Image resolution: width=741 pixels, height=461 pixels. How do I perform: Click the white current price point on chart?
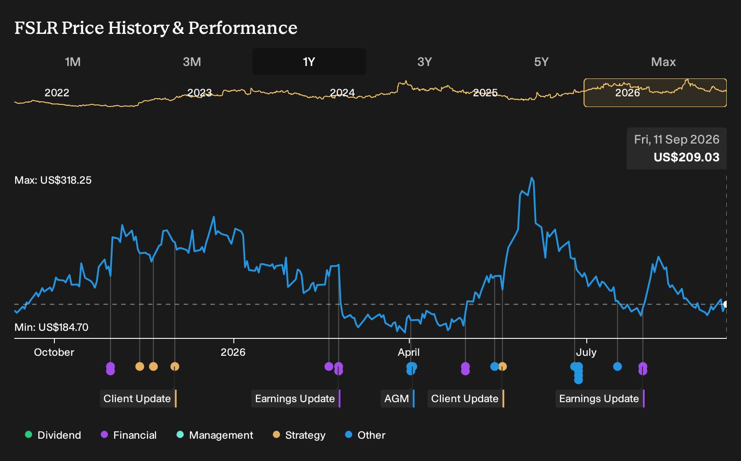click(726, 305)
